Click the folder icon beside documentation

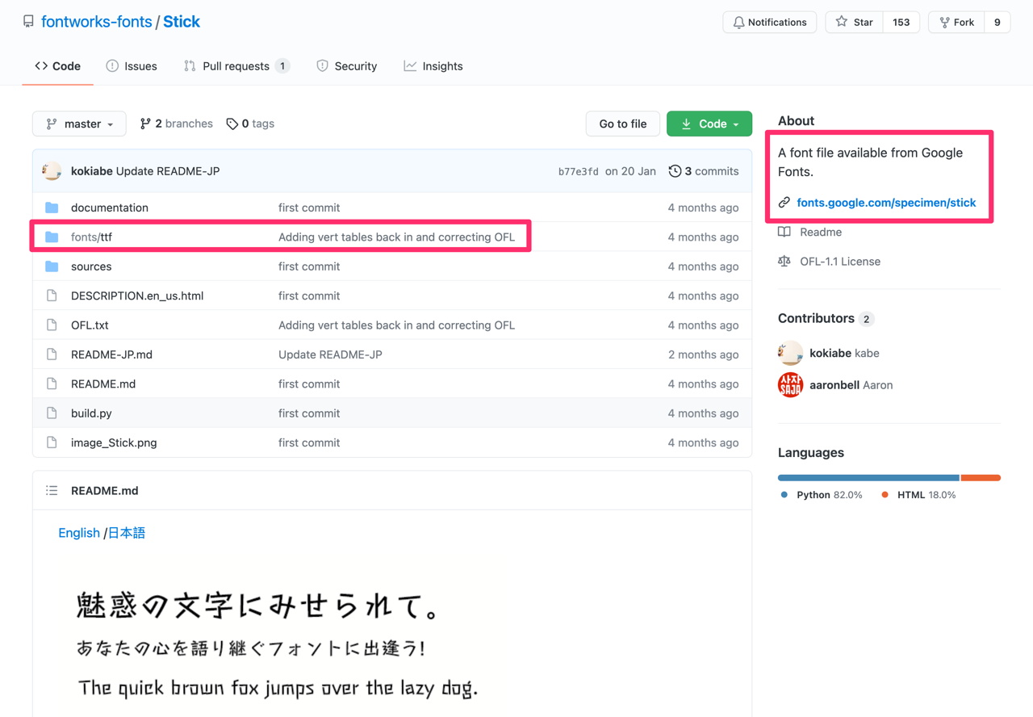point(52,208)
